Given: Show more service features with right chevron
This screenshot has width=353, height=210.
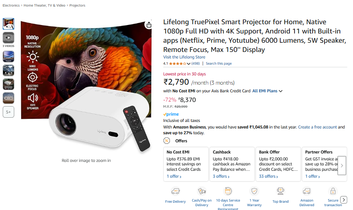Looking at the screenshot, I should point(344,200).
